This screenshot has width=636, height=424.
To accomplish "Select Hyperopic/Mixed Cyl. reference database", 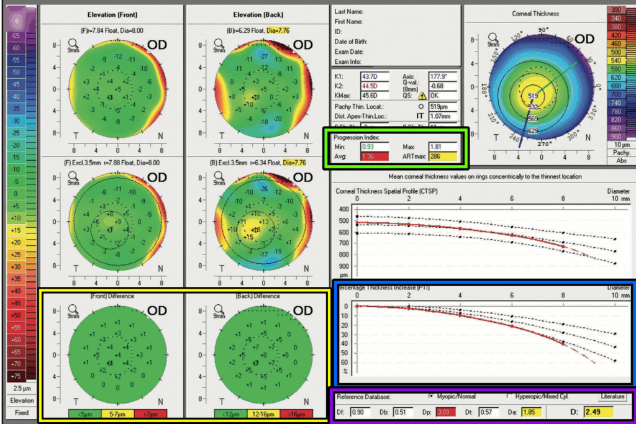I will 509,396.
